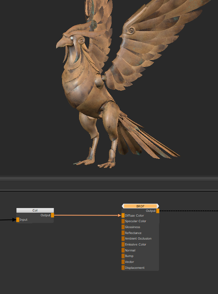Click the orange wire between Col and BRDF
This screenshot has height=294, width=218.
pos(86,215)
